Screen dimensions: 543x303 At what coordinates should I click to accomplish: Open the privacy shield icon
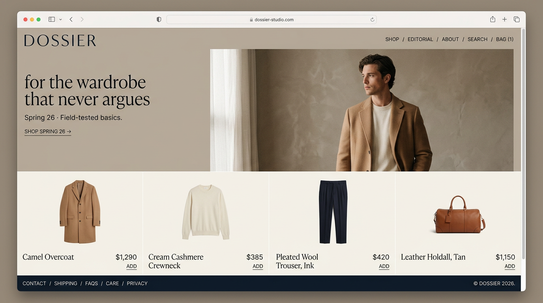[x=159, y=19]
